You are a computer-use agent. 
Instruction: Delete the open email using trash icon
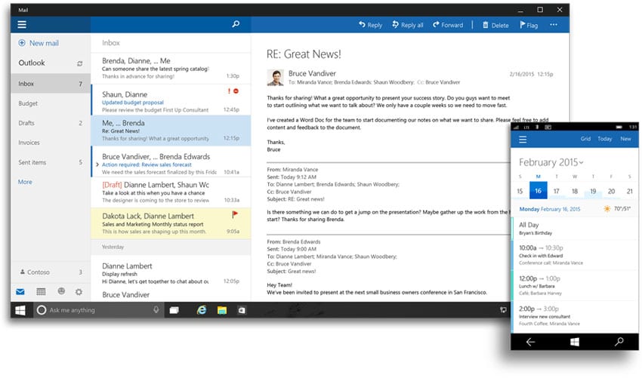[x=486, y=25]
